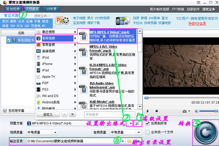Toggle the 应用到所有 checkbox
219x146 pixels.
click(148, 123)
